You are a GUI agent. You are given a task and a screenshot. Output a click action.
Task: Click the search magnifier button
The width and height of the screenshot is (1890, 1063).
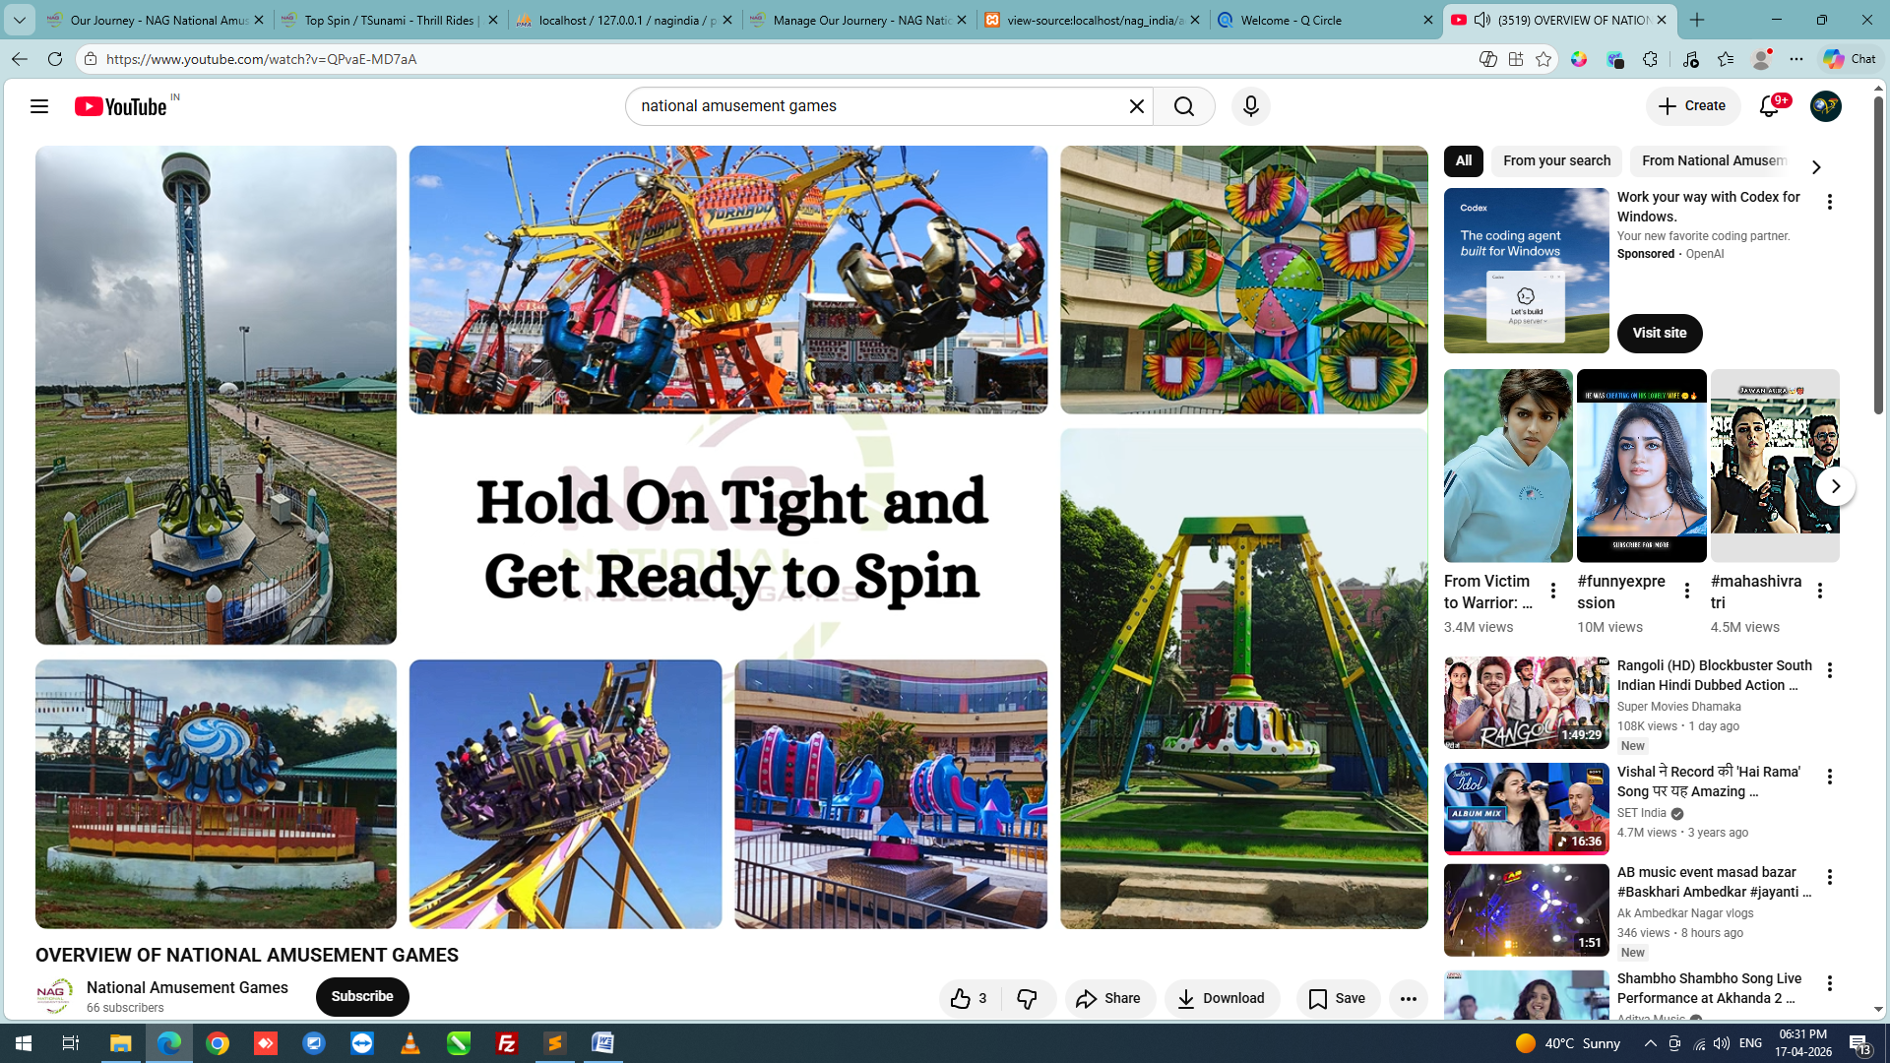tap(1184, 106)
